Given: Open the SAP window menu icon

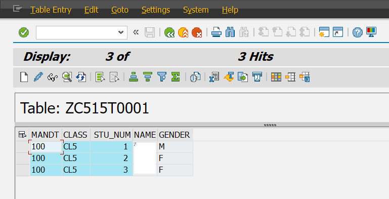Looking at the screenshot, I should tap(17, 9).
